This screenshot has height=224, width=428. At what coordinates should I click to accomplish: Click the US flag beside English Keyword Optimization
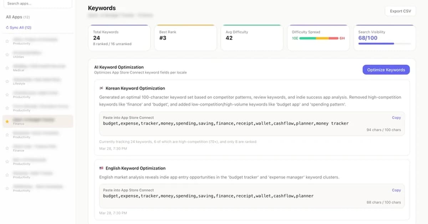[x=101, y=168]
